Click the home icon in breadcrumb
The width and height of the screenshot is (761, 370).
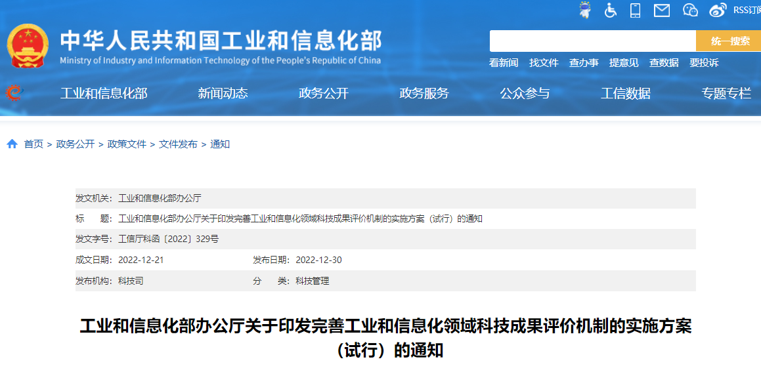click(12, 144)
